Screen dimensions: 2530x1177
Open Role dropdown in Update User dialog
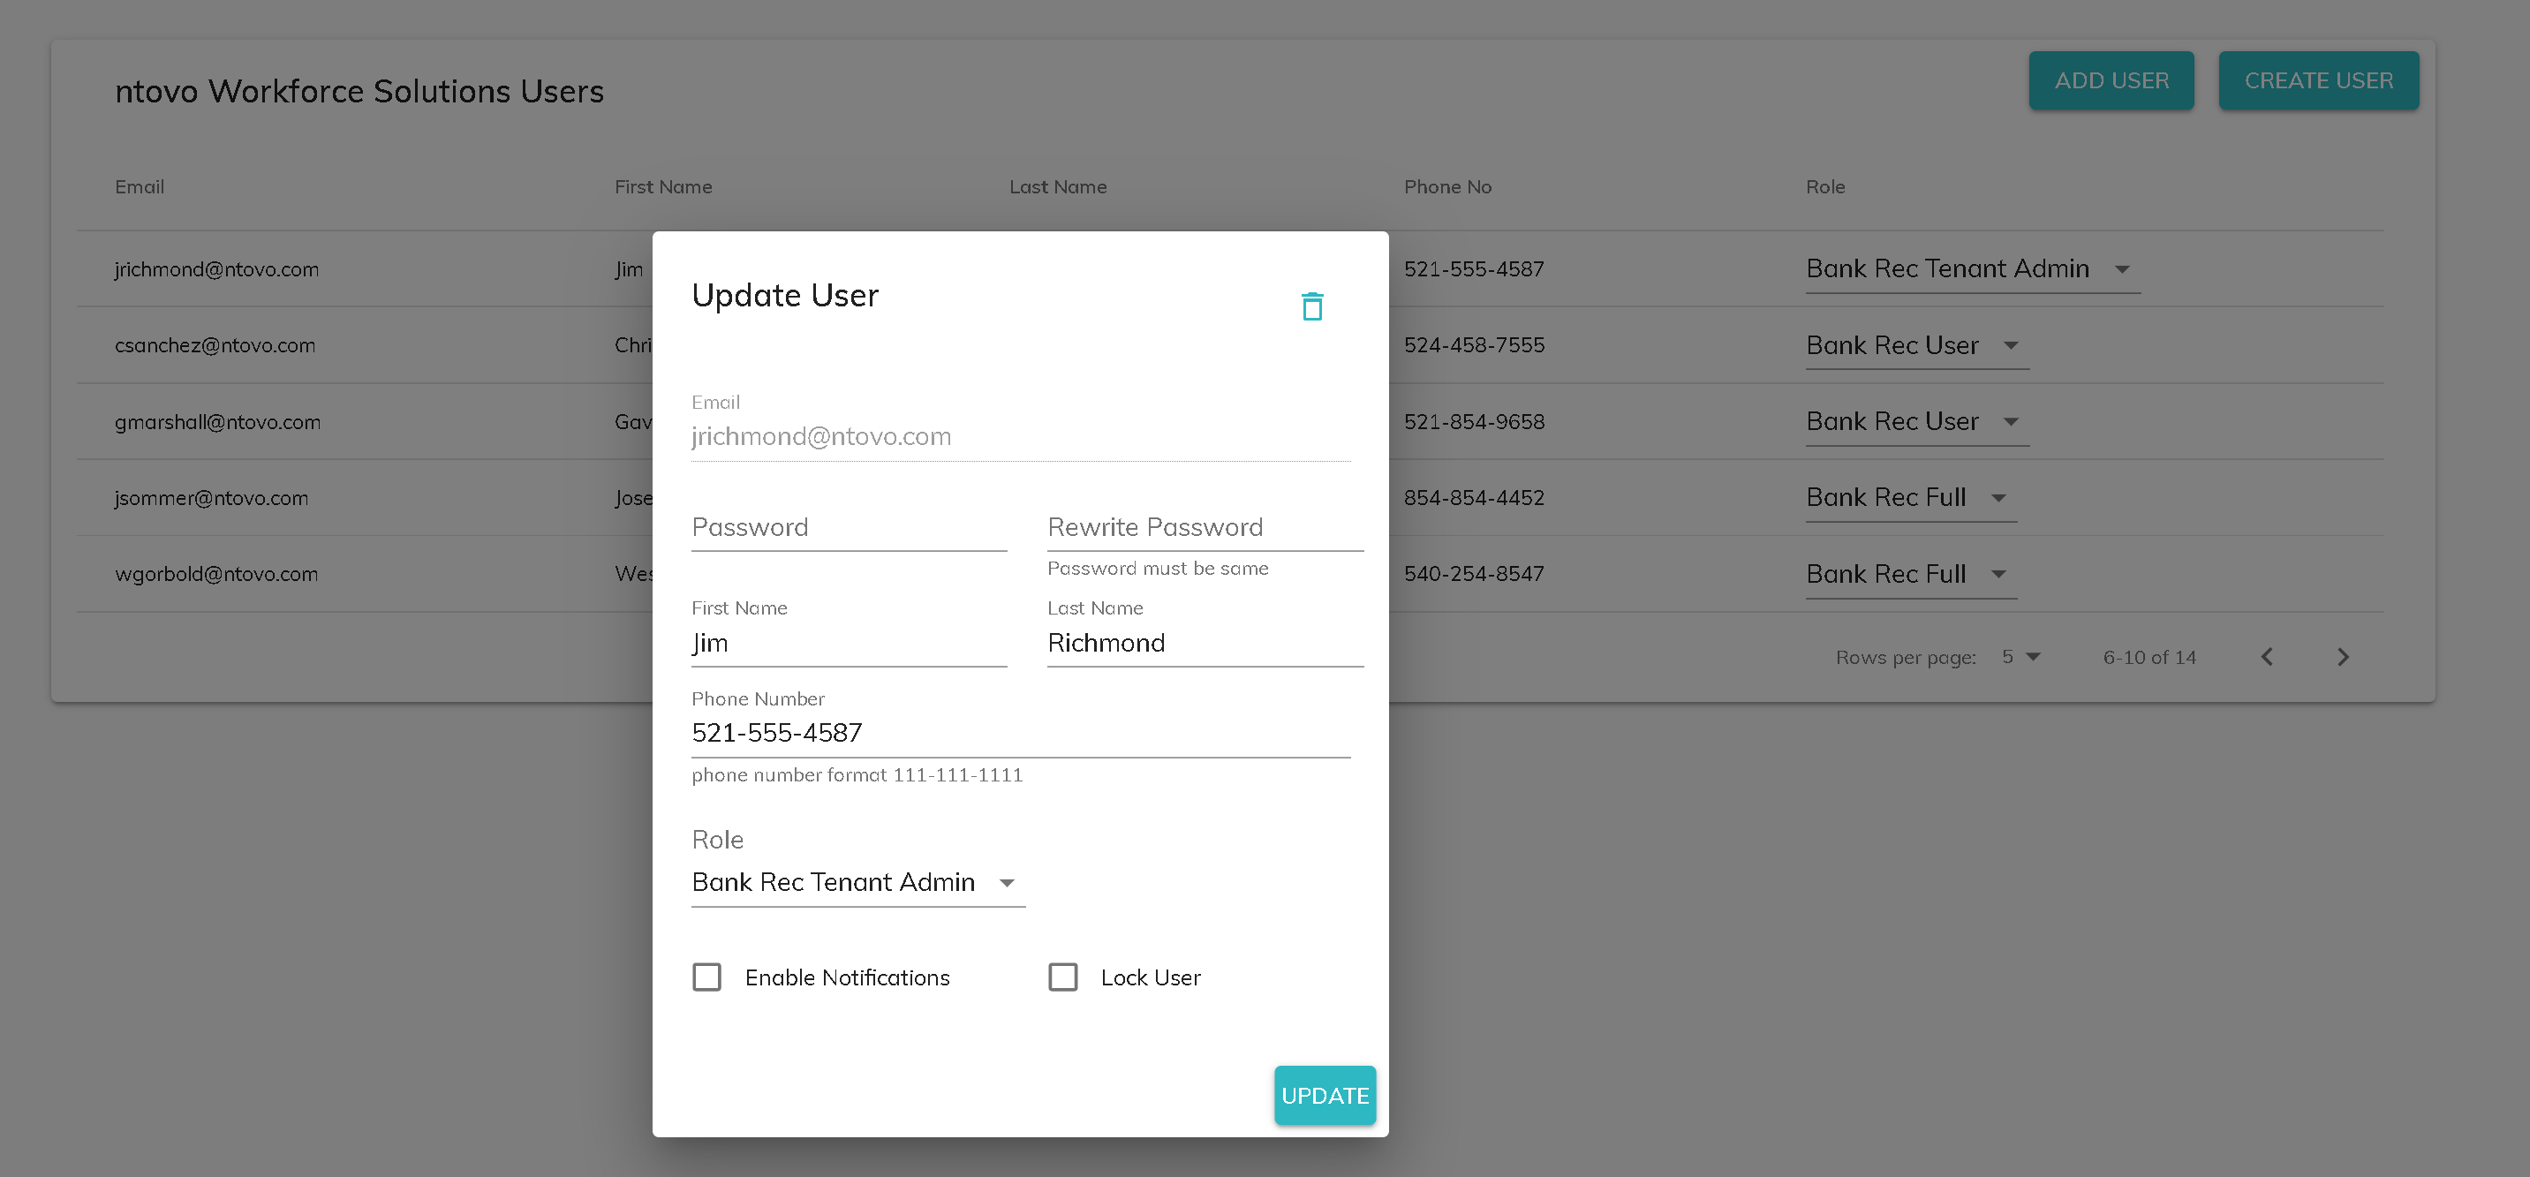point(857,882)
